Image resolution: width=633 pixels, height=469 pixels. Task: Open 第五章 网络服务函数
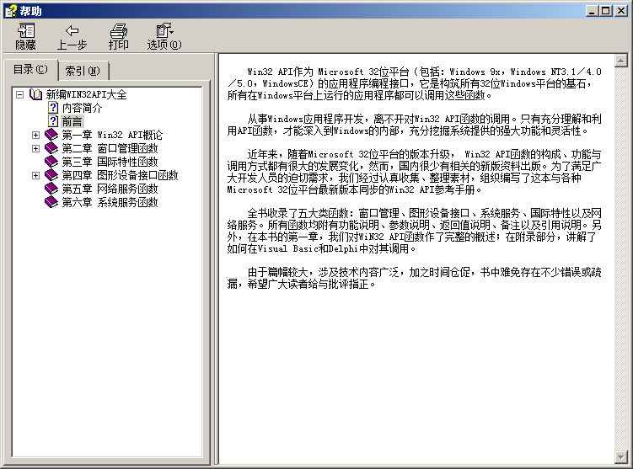tap(110, 189)
